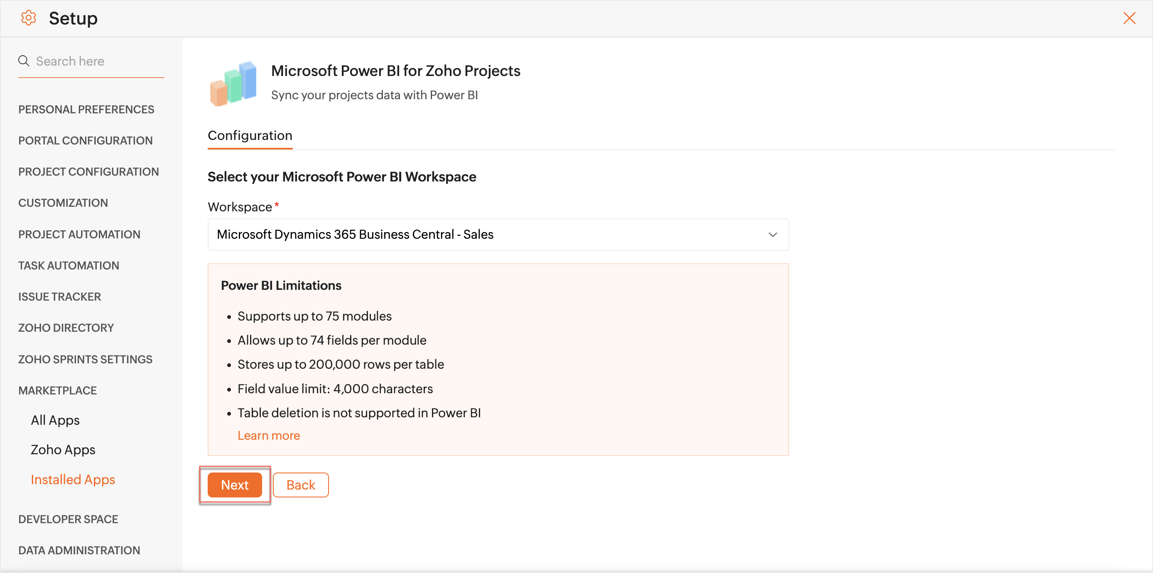Go to Project Automation section
Image resolution: width=1153 pixels, height=573 pixels.
pyautogui.click(x=79, y=234)
